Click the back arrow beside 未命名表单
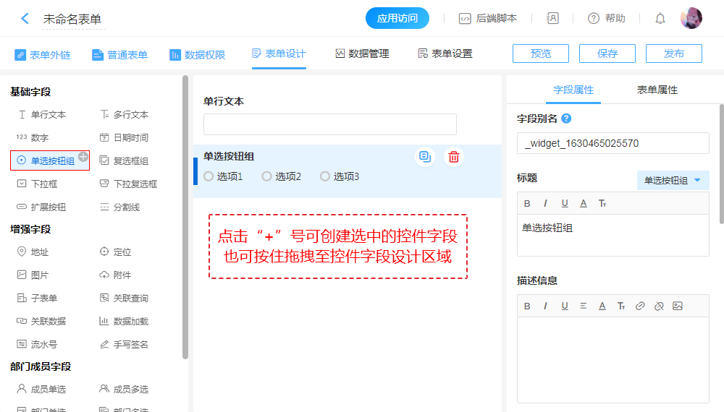Screen dimensions: 724x412 tap(25, 19)
